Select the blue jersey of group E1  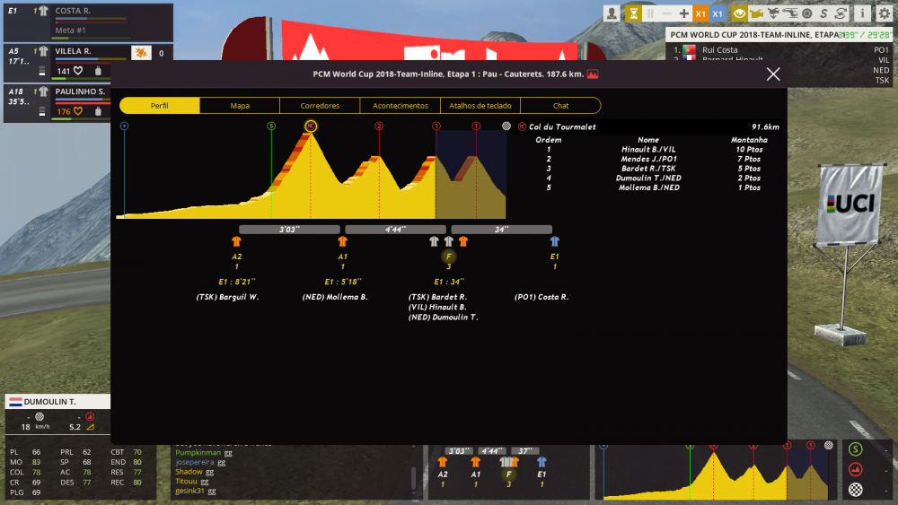click(554, 241)
